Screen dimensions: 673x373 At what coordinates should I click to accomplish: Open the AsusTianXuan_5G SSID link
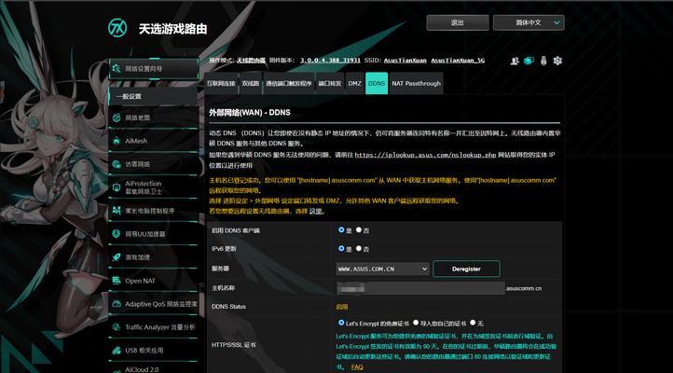point(458,61)
